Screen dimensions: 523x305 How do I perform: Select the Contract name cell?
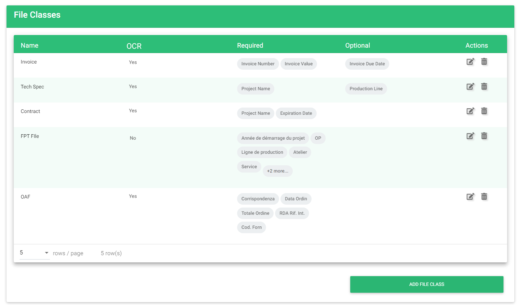point(30,112)
